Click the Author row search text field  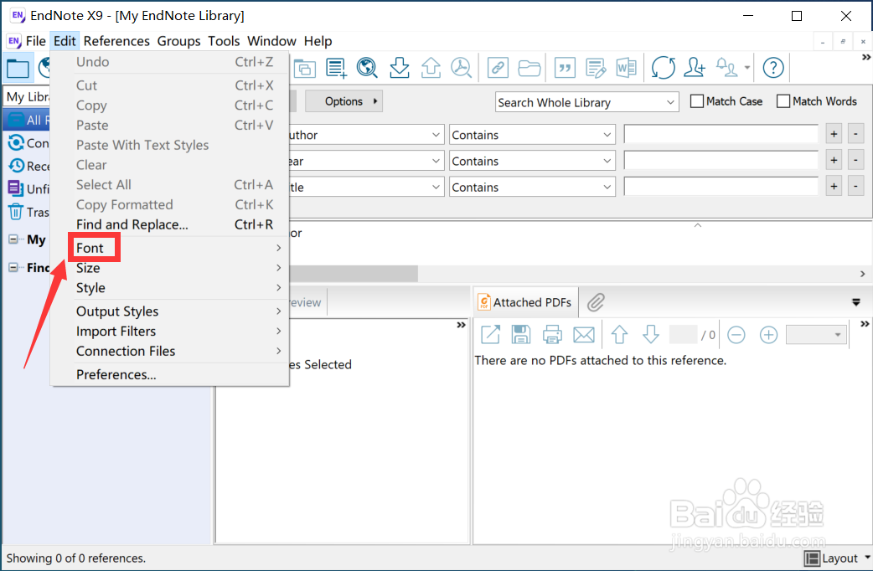721,135
